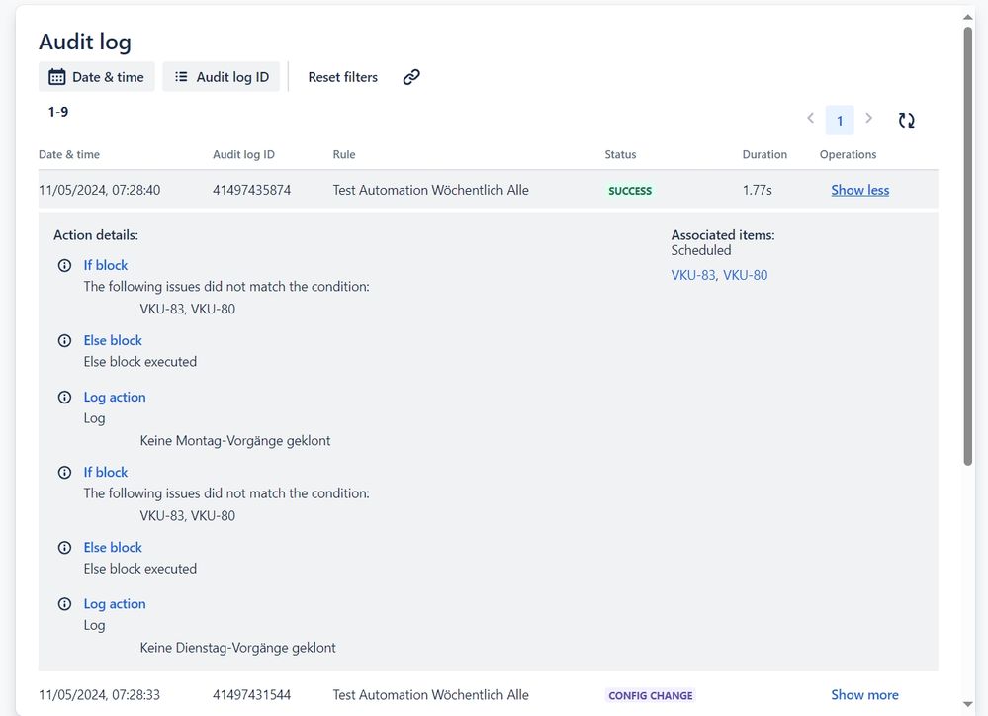The image size is (988, 716).
Task: Open the second If block link
Action: [105, 472]
